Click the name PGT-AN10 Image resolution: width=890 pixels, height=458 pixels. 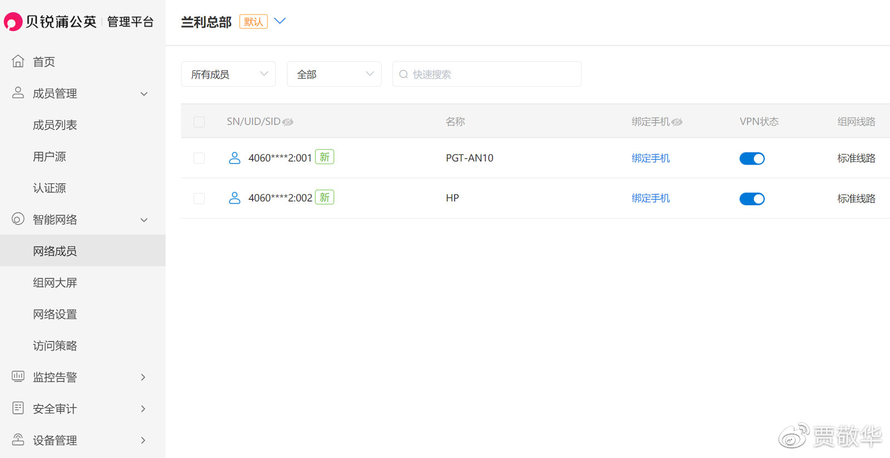pos(469,158)
